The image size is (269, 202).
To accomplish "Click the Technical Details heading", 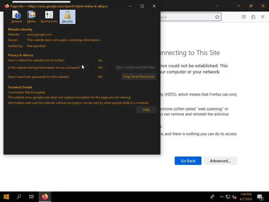I will pyautogui.click(x=20, y=87).
